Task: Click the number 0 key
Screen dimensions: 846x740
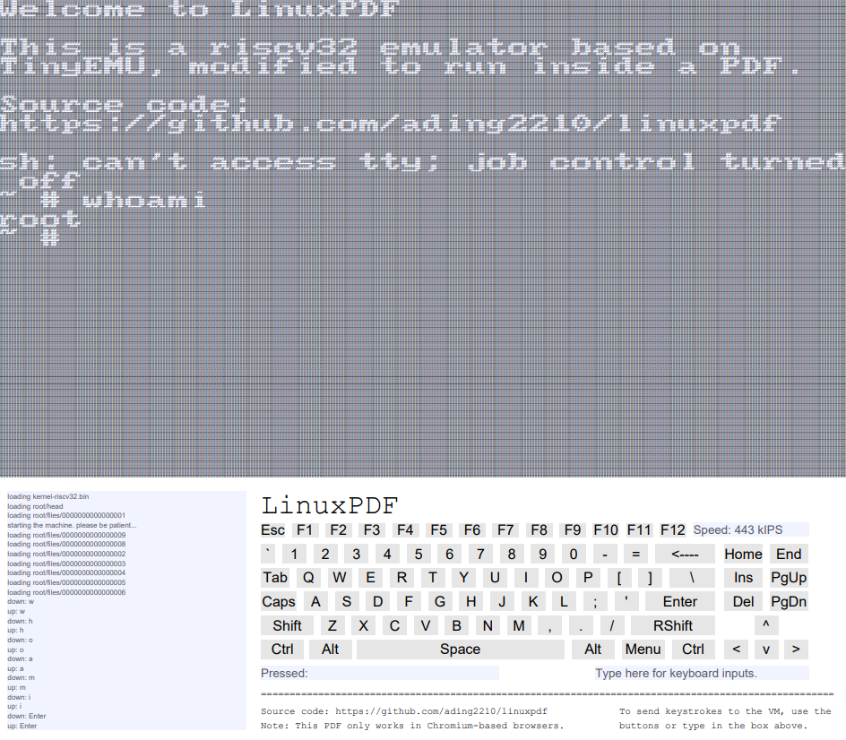Action: pyautogui.click(x=574, y=554)
